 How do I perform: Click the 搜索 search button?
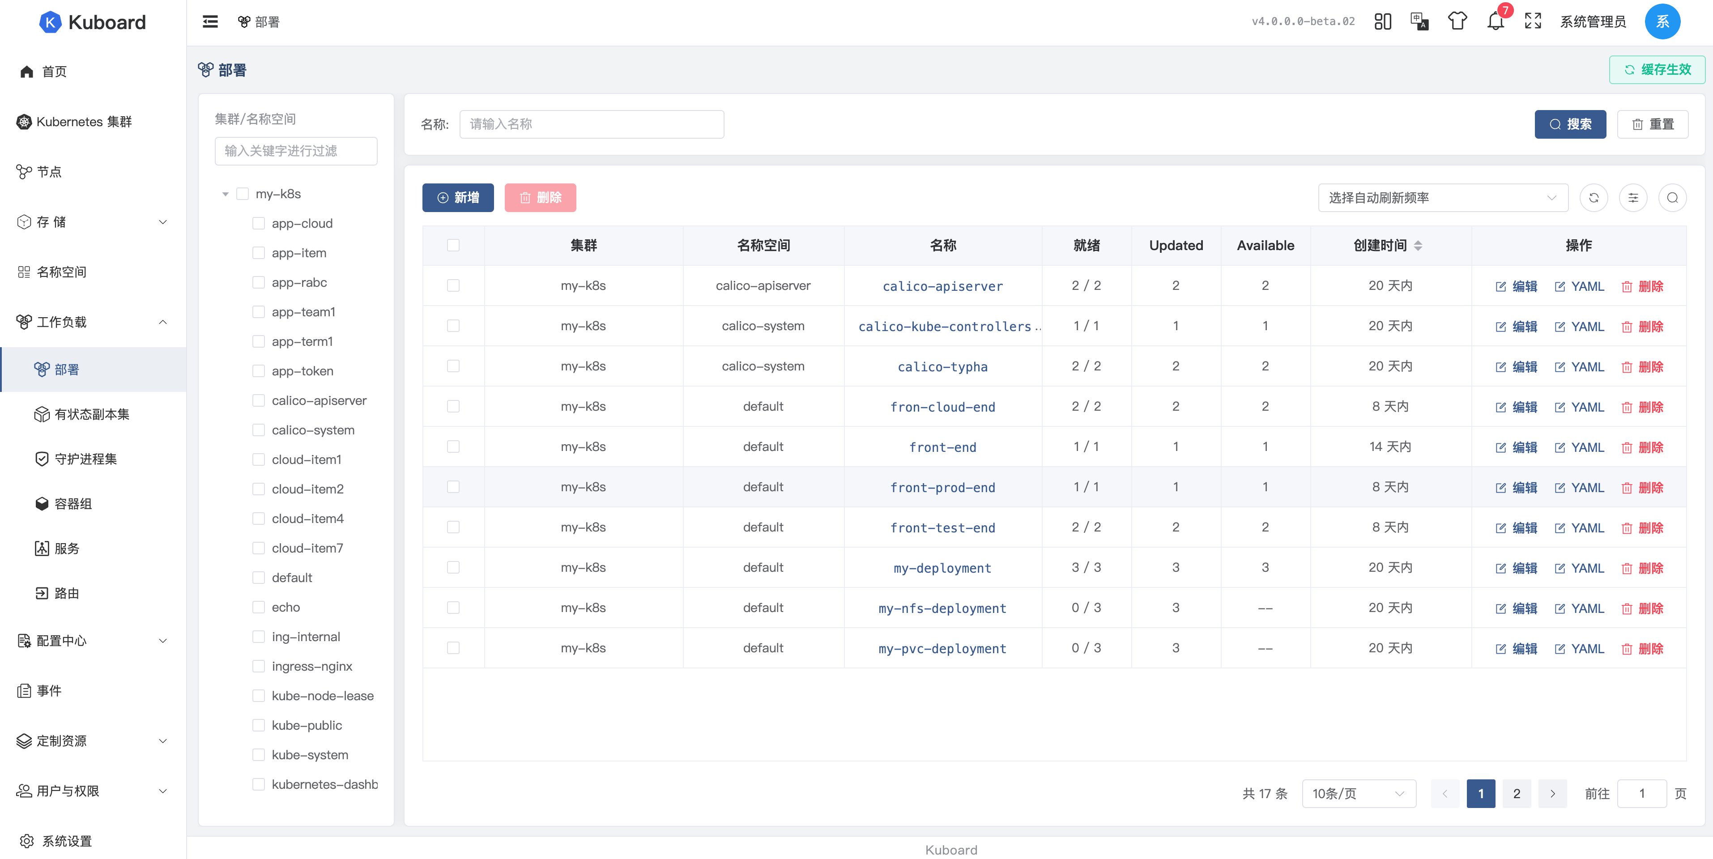1570,124
